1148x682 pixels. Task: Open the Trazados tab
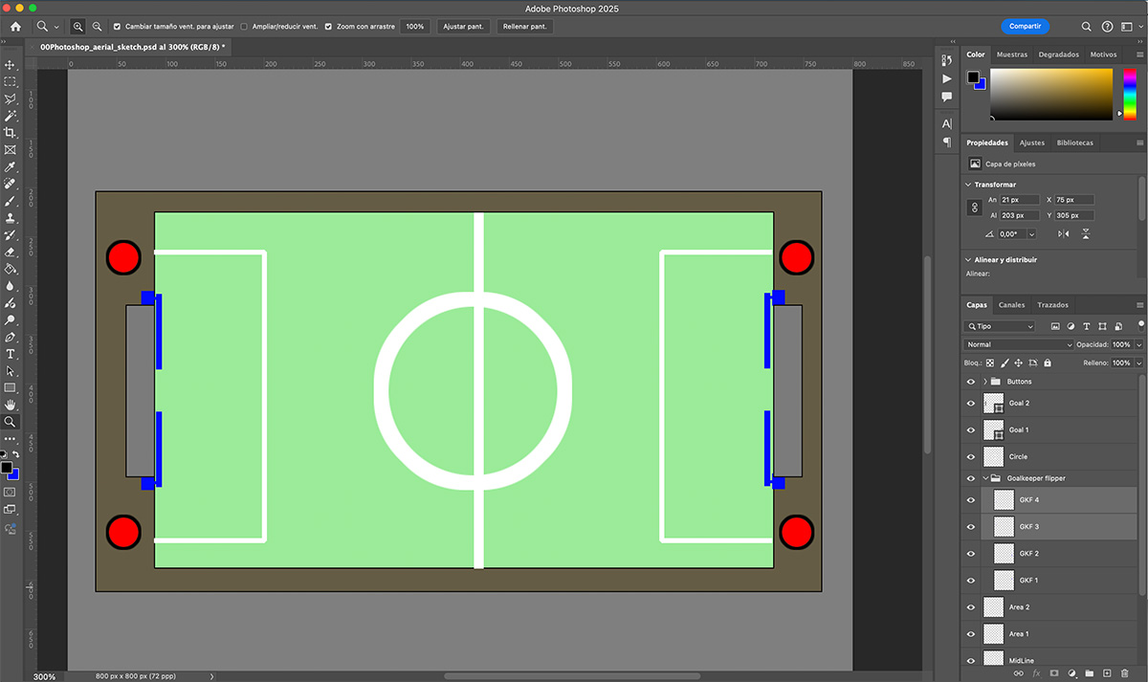coord(1052,305)
